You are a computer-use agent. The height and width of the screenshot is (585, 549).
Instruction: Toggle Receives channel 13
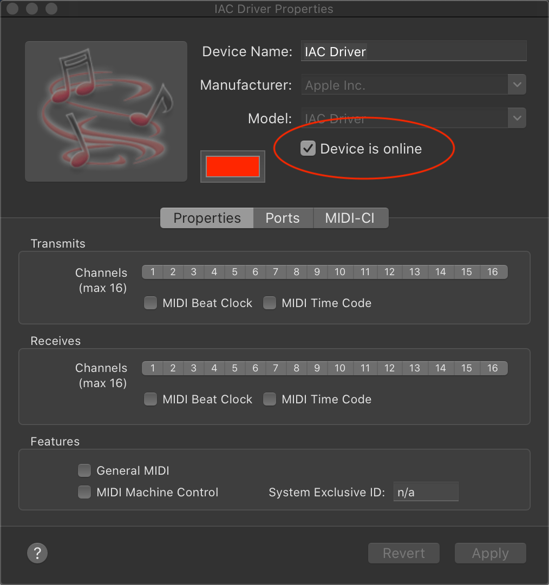[415, 368]
